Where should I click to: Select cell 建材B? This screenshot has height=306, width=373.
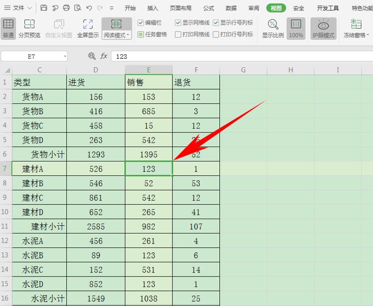tap(39, 183)
